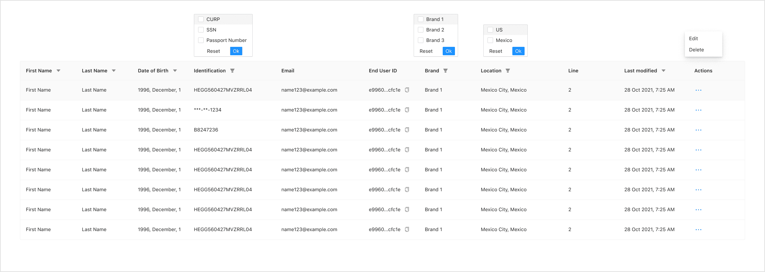Viewport: 765px width, 272px height.
Task: Open the Identification column filter icon
Action: point(232,71)
